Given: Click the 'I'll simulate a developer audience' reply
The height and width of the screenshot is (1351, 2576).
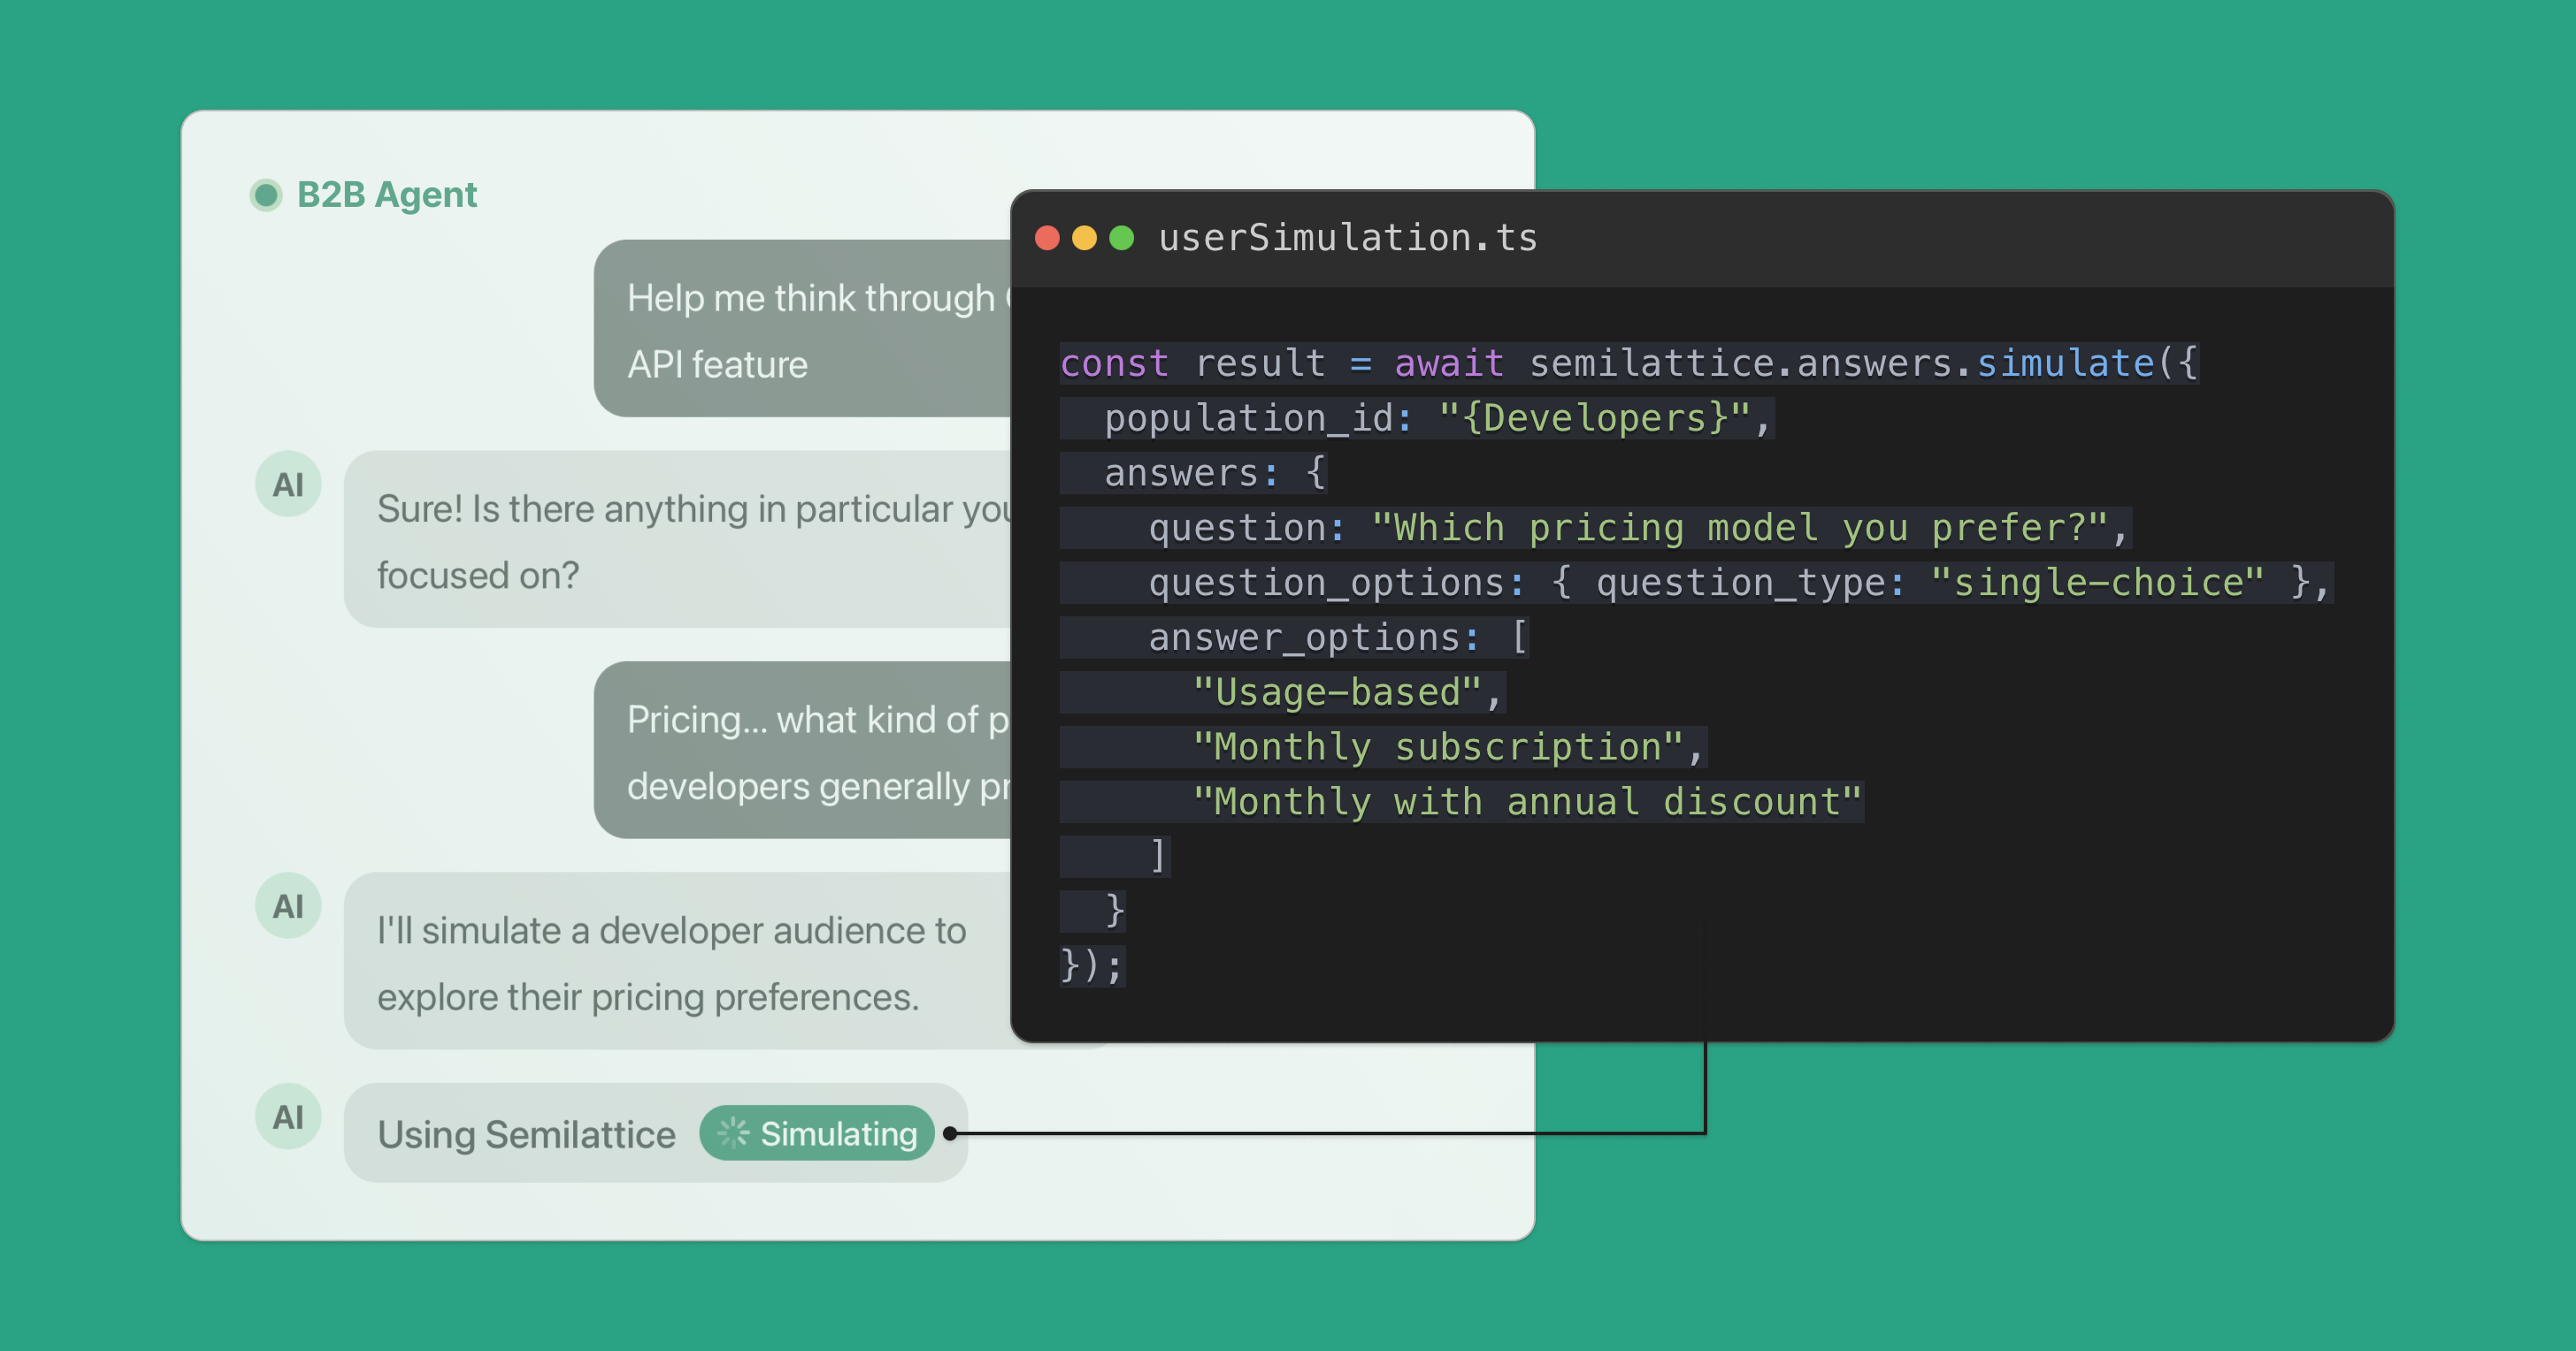Looking at the screenshot, I should point(678,961).
